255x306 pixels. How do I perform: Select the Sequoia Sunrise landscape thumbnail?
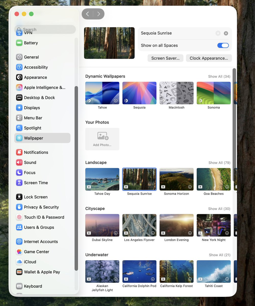click(x=139, y=179)
